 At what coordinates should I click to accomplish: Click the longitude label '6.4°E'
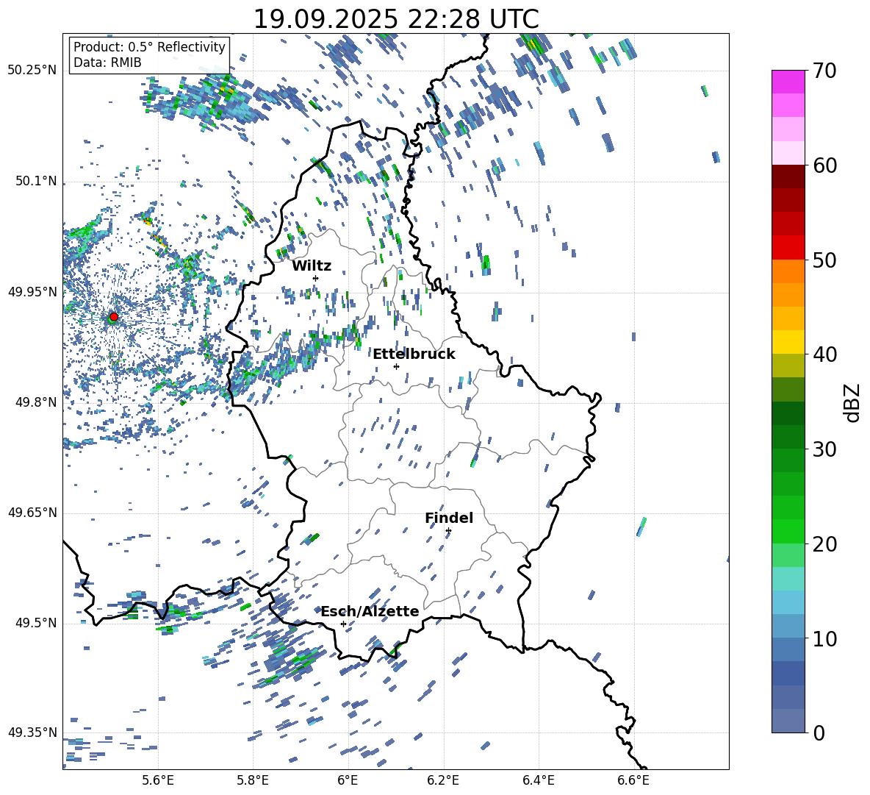point(538,780)
